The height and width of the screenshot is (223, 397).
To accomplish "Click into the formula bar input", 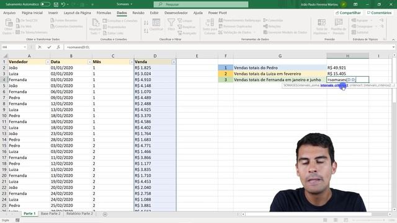I will click(228, 47).
